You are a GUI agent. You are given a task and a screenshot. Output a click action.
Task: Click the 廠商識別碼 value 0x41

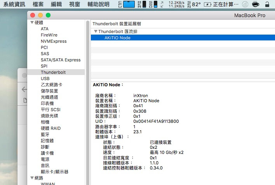(x=138, y=106)
